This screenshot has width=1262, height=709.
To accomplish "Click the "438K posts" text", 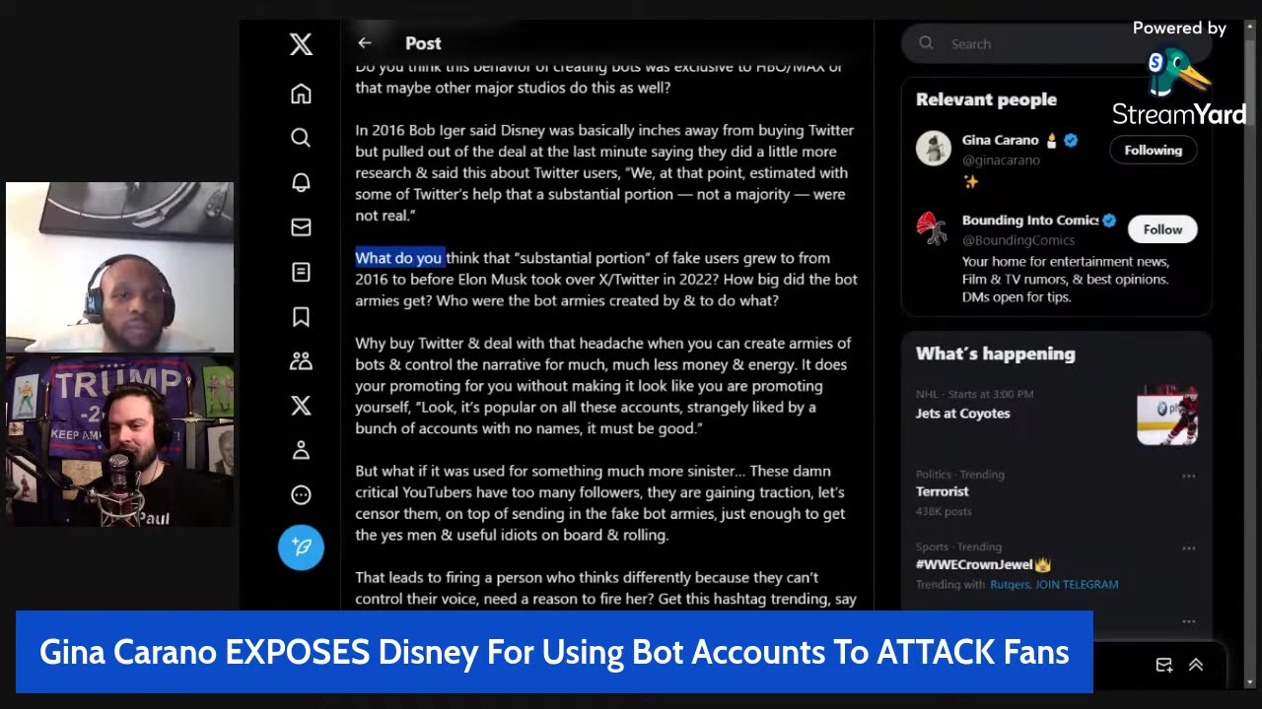I will (x=944, y=511).
